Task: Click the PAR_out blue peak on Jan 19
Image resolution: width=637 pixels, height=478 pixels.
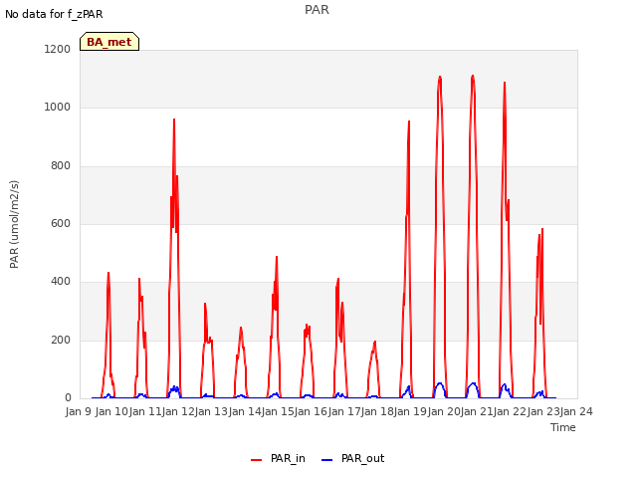Action: tap(440, 383)
